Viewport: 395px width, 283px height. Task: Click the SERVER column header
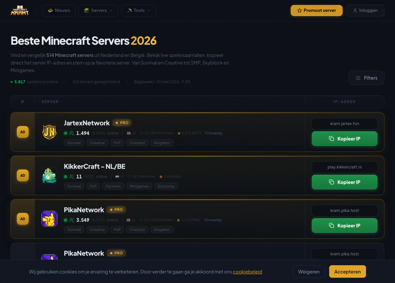(50, 102)
